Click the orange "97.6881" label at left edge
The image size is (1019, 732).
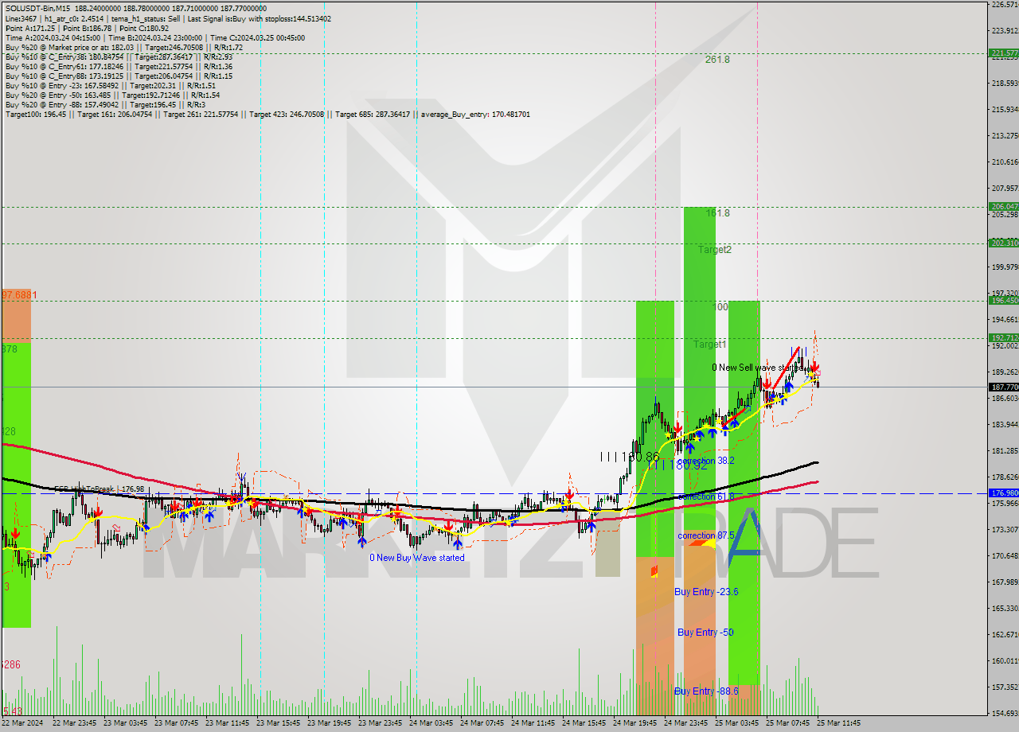tap(19, 295)
